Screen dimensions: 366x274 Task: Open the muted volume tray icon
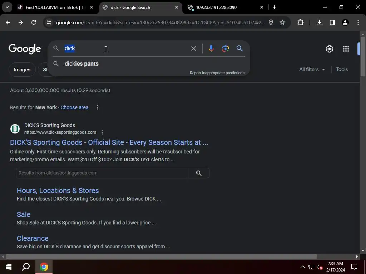[320, 267]
